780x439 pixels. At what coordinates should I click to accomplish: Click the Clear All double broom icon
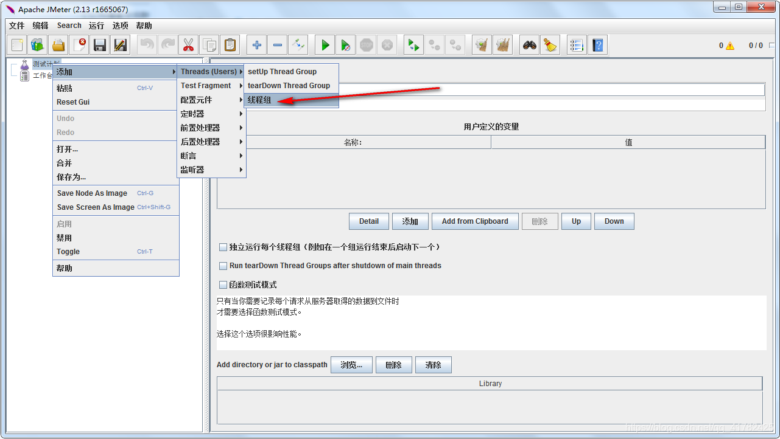(x=503, y=45)
